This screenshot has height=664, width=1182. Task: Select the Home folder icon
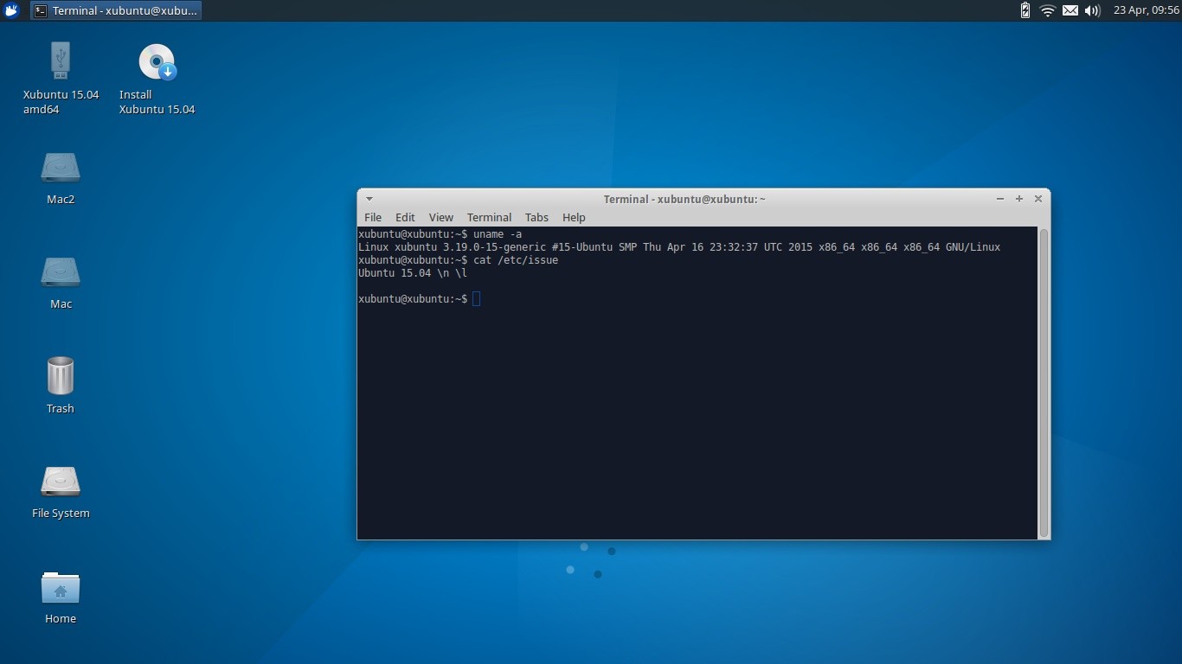61,588
